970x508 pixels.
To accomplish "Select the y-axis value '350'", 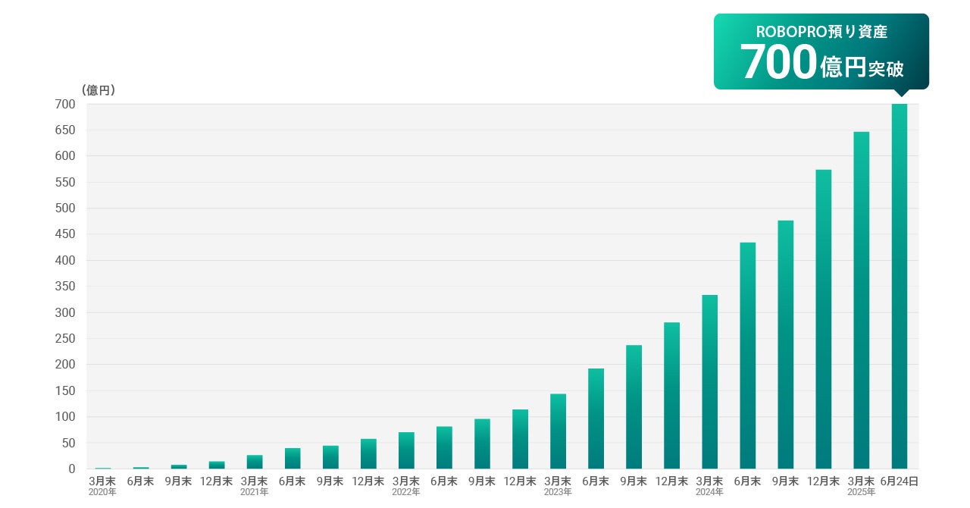I will coord(66,287).
